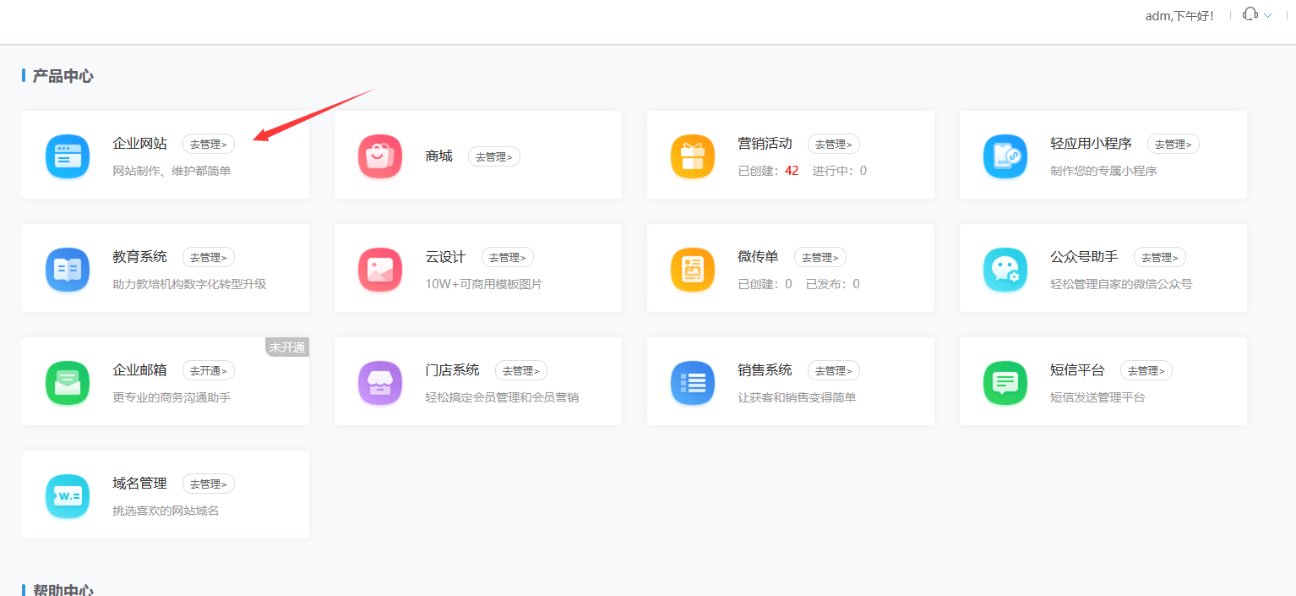Open the 轻应用小程序 mini-program icon
This screenshot has width=1296, height=596.
tap(1005, 156)
